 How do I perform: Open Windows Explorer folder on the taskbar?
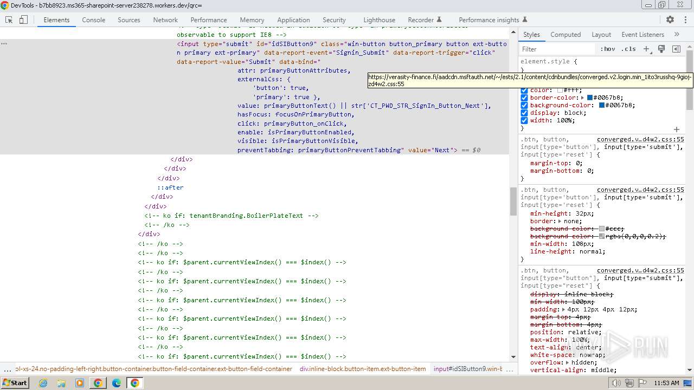(61, 383)
